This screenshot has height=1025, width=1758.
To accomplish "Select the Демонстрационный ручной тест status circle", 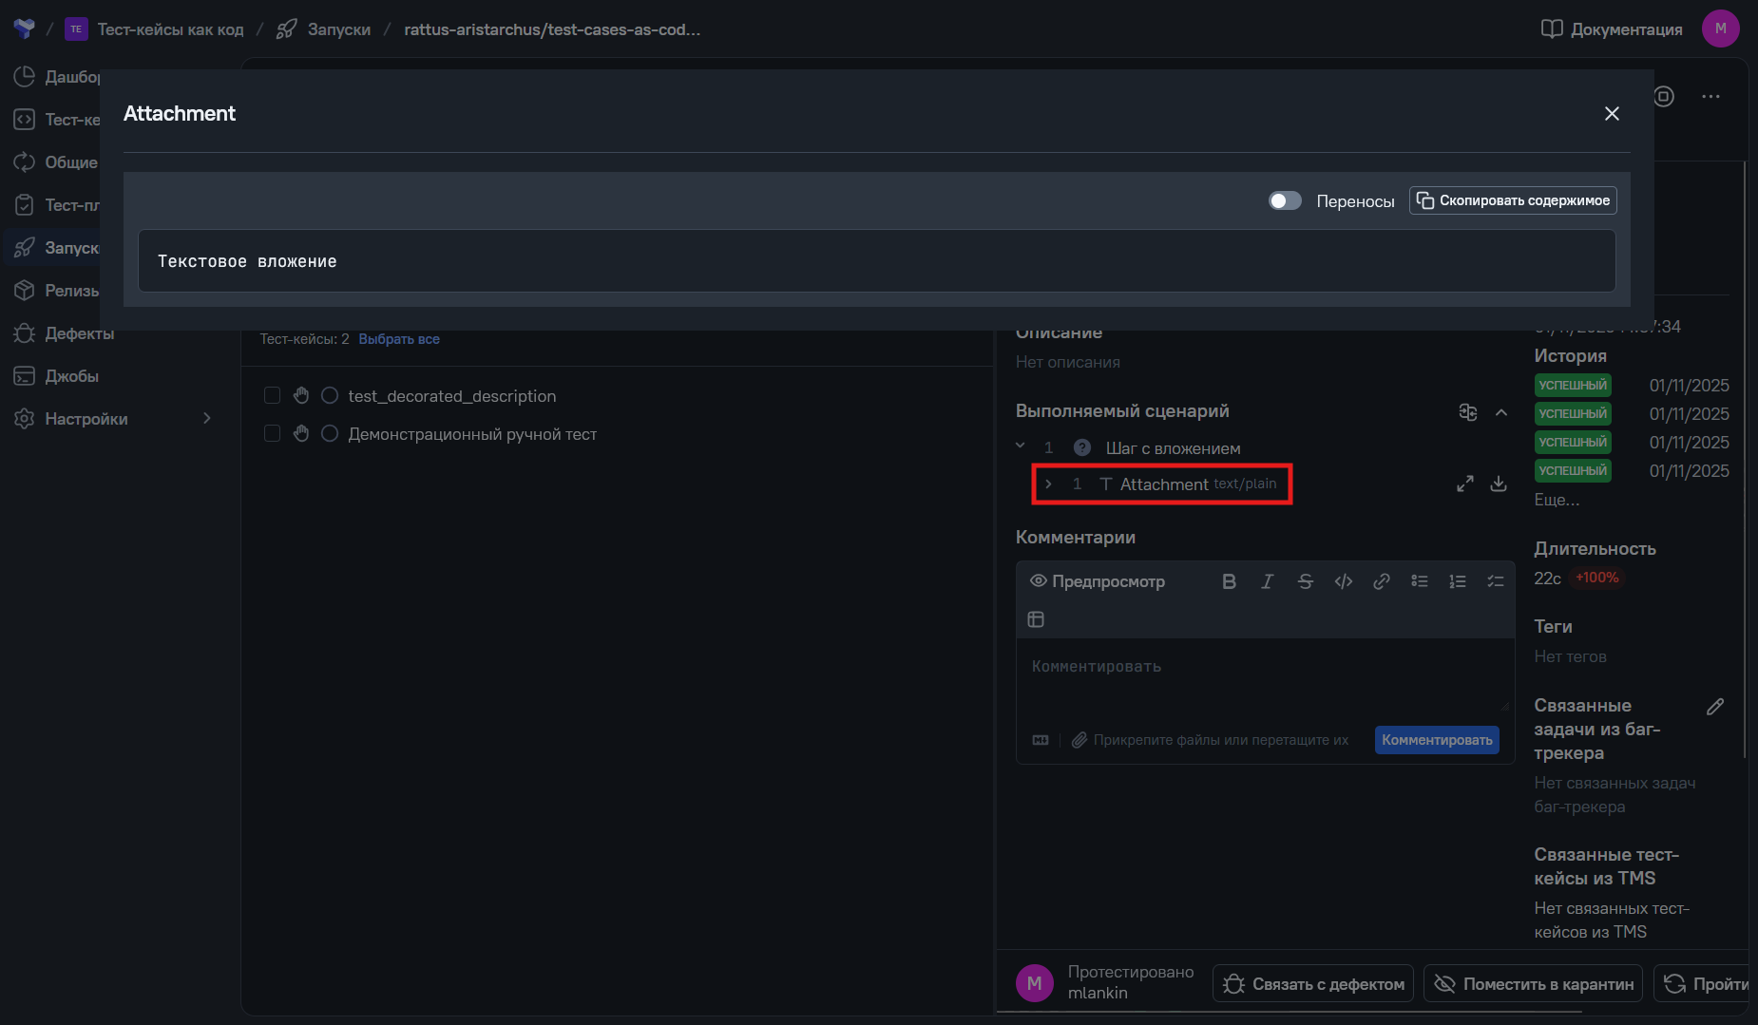I will (x=330, y=433).
